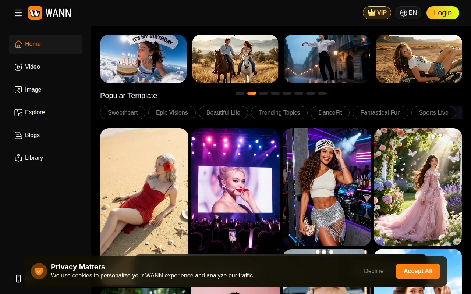Image resolution: width=471 pixels, height=294 pixels.
Task: Open the concert big-screen singer template
Action: click(235, 191)
